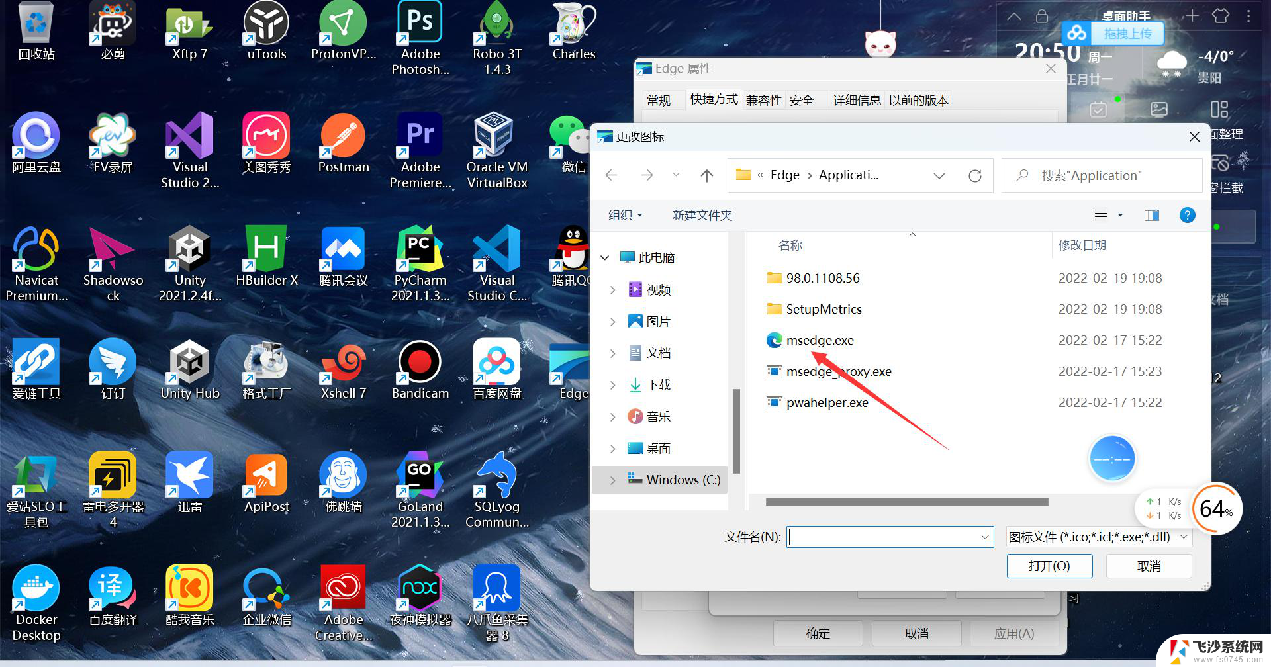
Task: Launch Adobe Photoshop shortcut
Action: [420, 38]
